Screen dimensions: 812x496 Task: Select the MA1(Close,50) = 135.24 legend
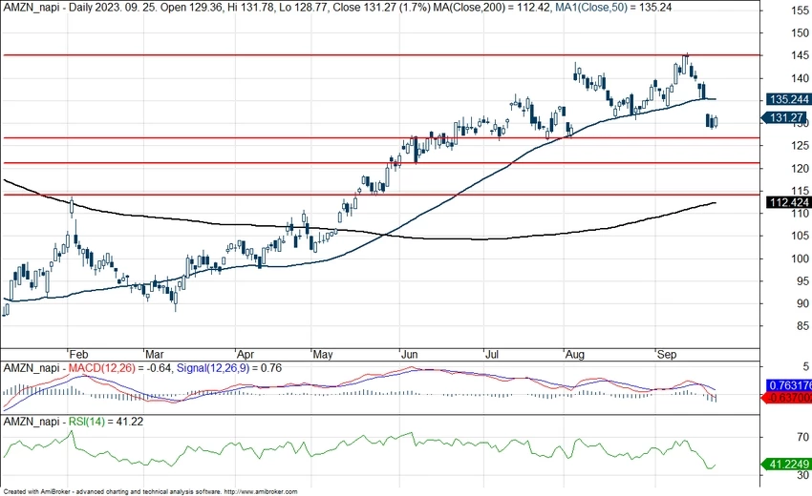pos(613,8)
